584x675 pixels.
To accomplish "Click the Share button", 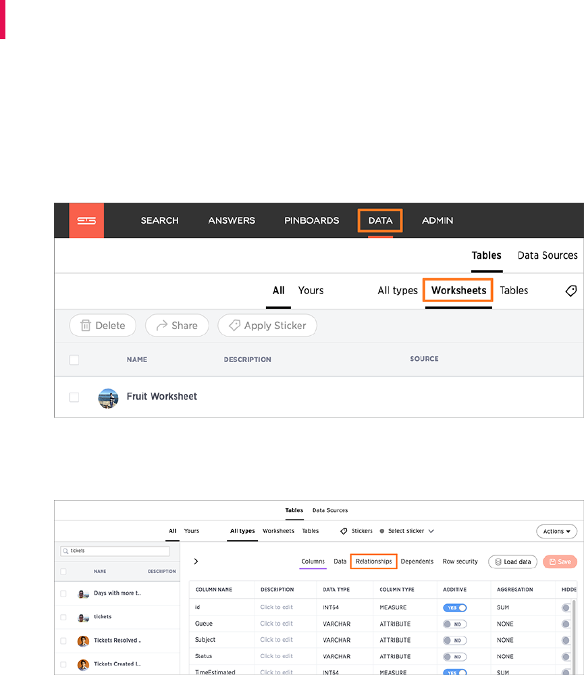I will tap(177, 326).
